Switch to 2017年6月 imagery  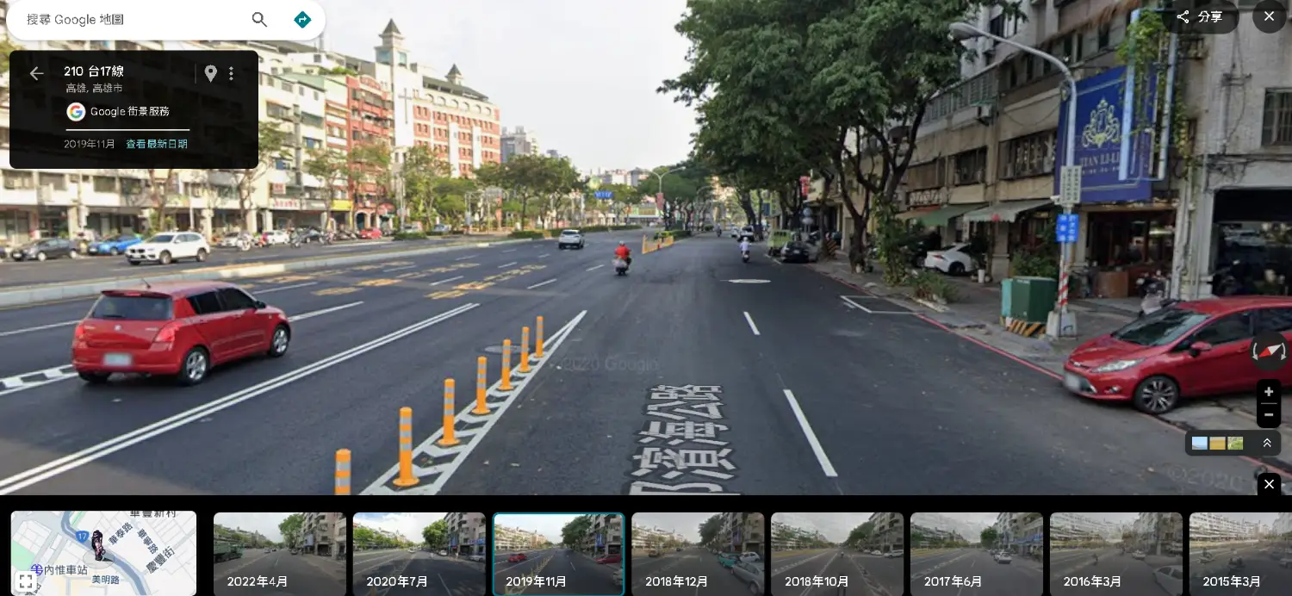click(x=977, y=554)
